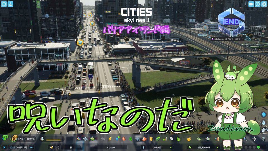
Task: Click the 10:12 2026年 4月 date display
Action: tap(18, 147)
